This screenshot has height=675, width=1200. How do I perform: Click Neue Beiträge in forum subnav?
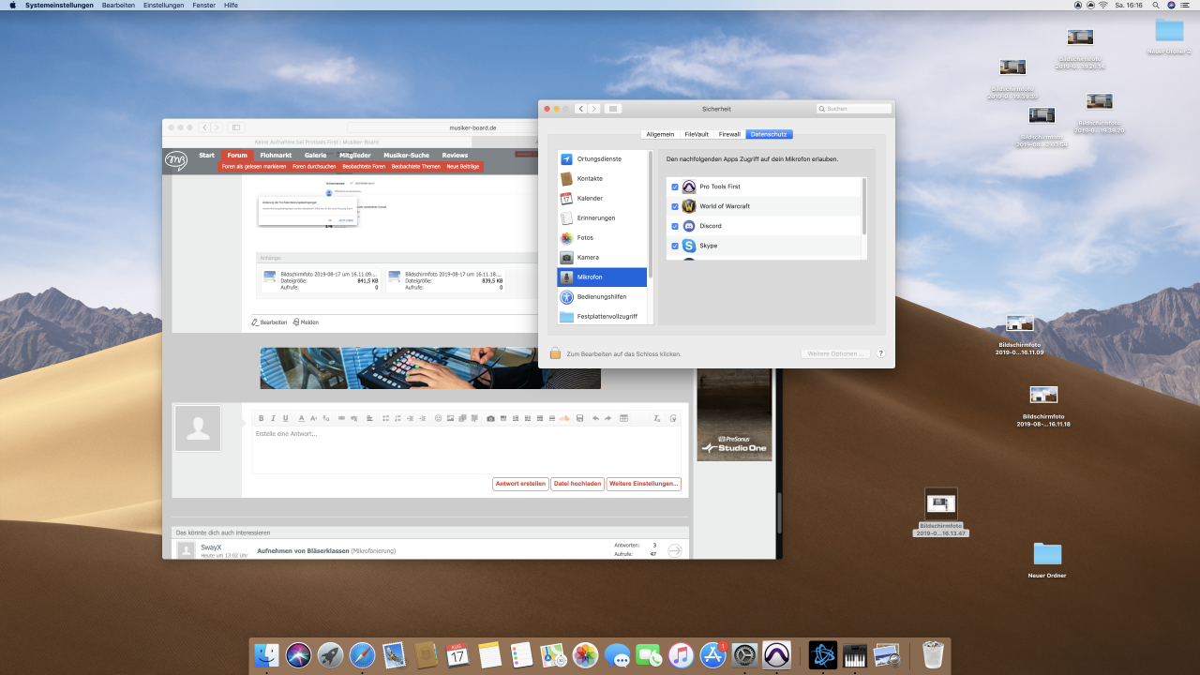click(x=463, y=166)
